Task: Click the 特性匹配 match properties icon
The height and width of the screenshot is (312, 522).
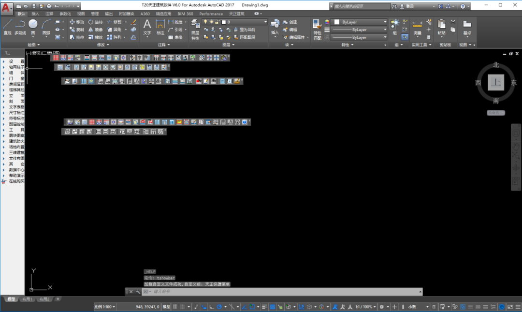Action: [317, 30]
